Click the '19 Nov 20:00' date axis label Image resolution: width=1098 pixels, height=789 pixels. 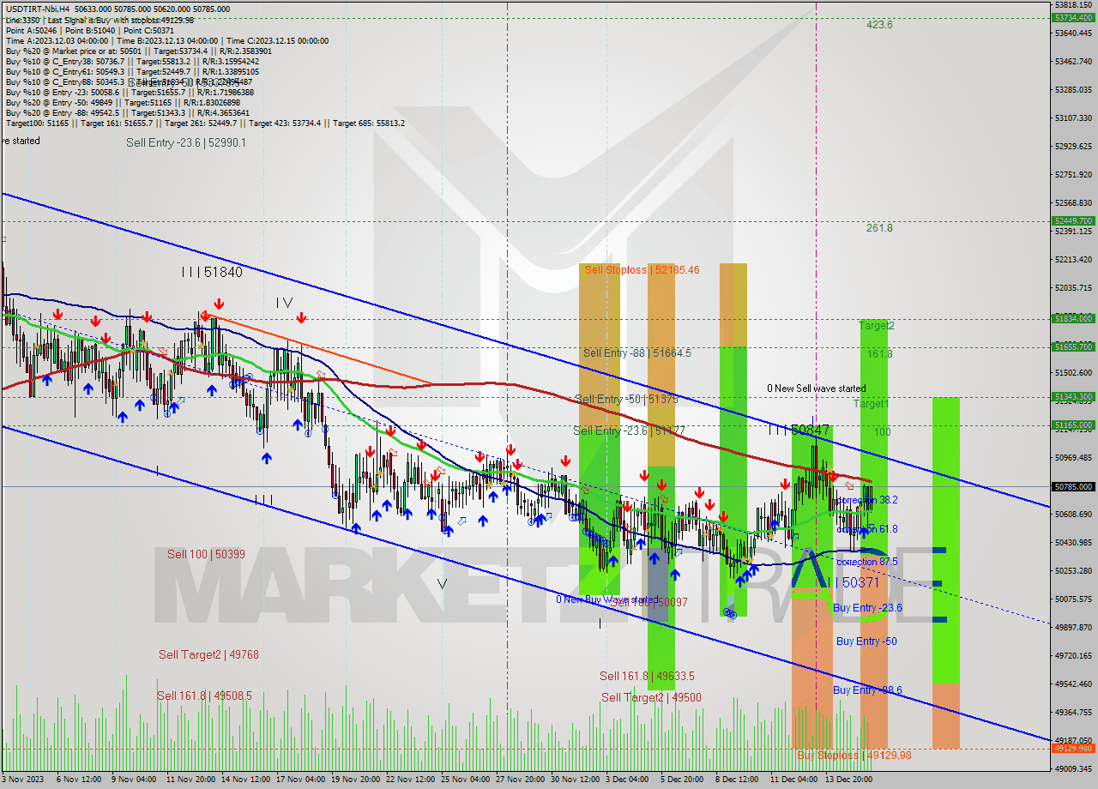356,779
